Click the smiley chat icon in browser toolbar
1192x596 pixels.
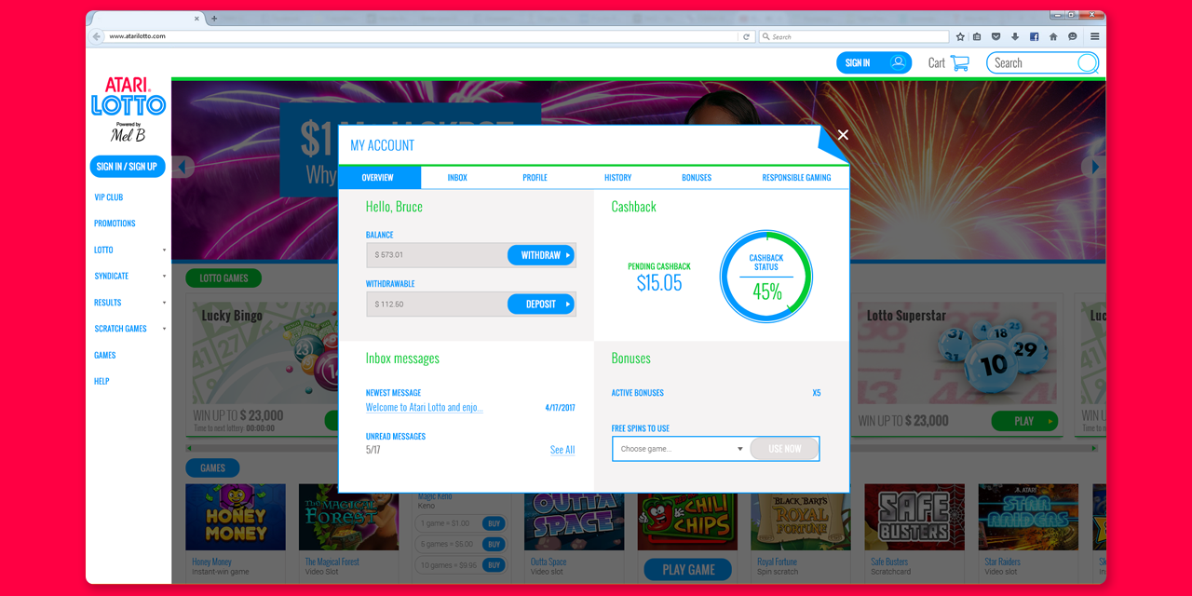coord(1073,36)
